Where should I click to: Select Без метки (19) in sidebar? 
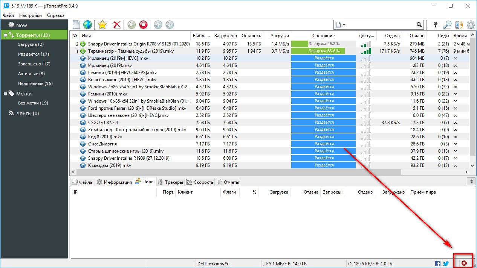[34, 103]
